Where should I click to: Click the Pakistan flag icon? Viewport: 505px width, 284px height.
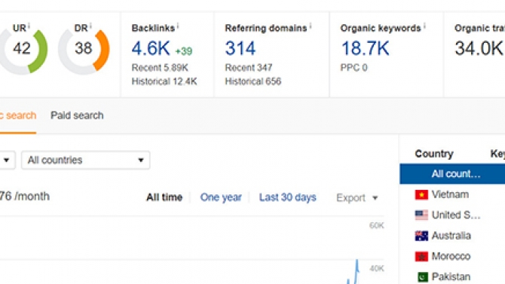423,276
